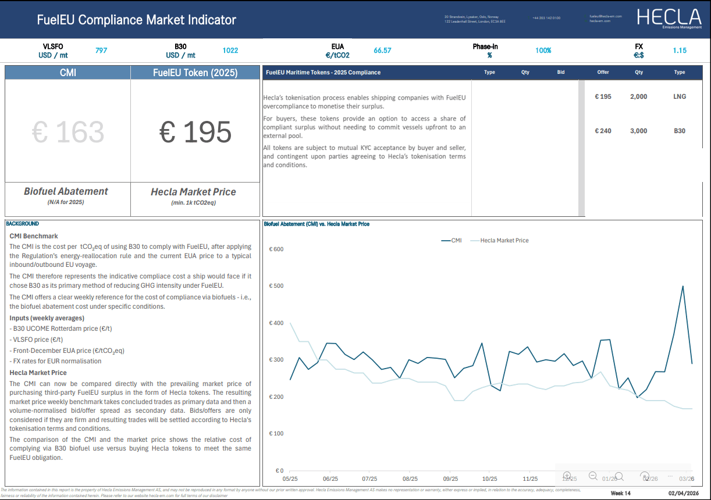Click the rotate icon in floating toolbar

[x=645, y=476]
